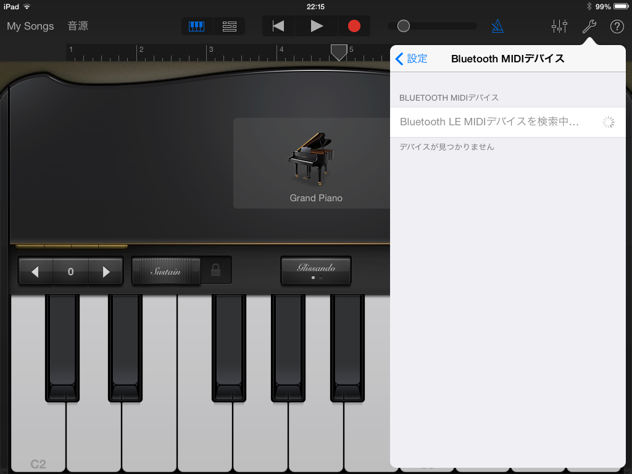Click the battery indicator in status bar

[621, 6]
